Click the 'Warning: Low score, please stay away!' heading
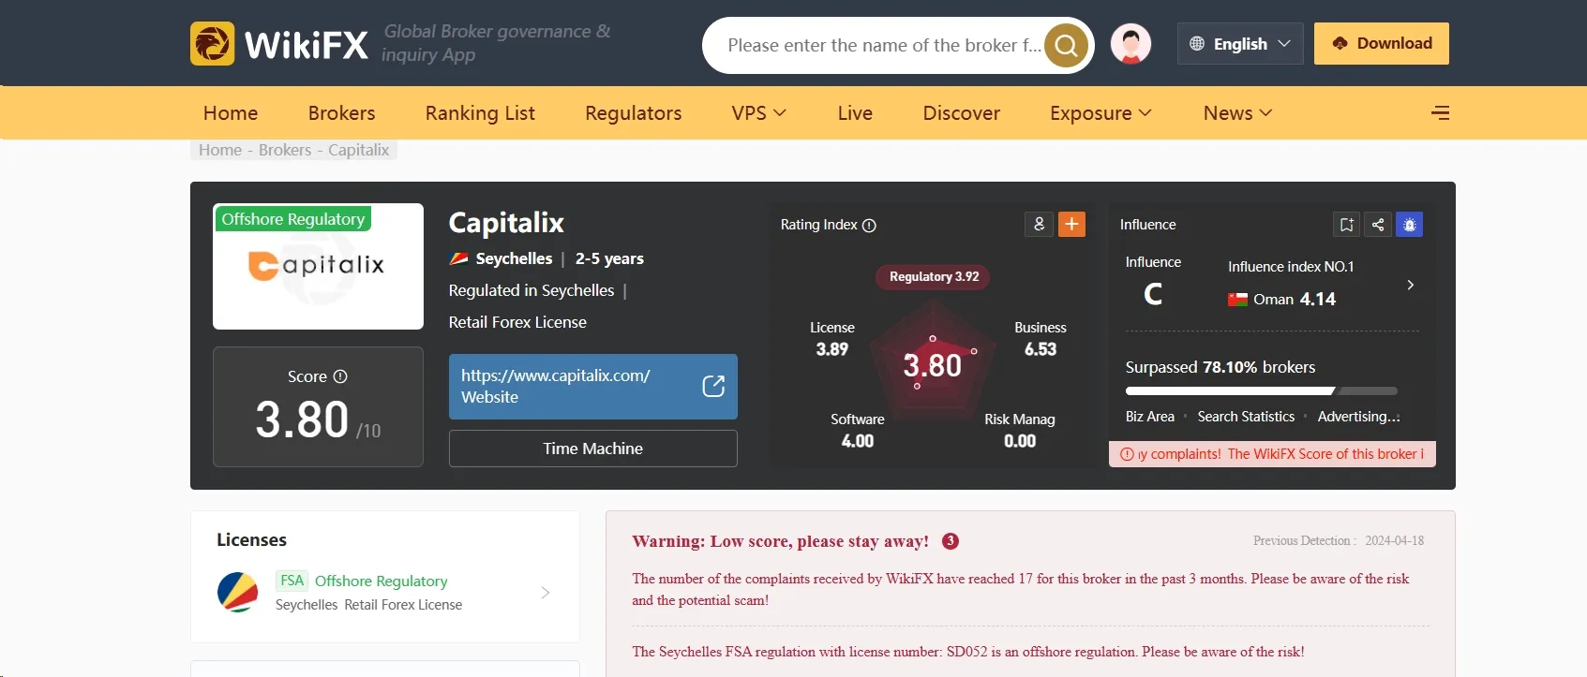Viewport: 1587px width, 677px height. (x=781, y=541)
